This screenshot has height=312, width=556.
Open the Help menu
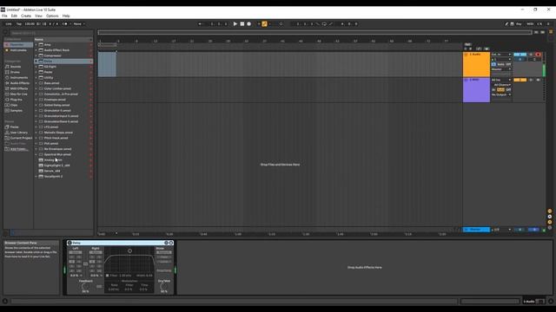click(x=66, y=16)
